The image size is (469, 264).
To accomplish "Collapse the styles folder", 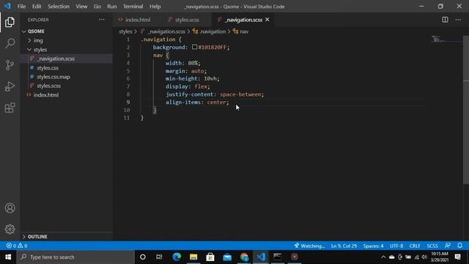I will 40,50.
